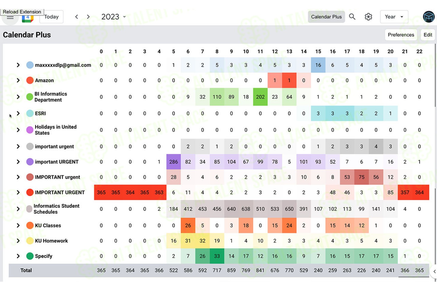Select the maxxxxxdlp@gmail.com calendar name

point(63,65)
